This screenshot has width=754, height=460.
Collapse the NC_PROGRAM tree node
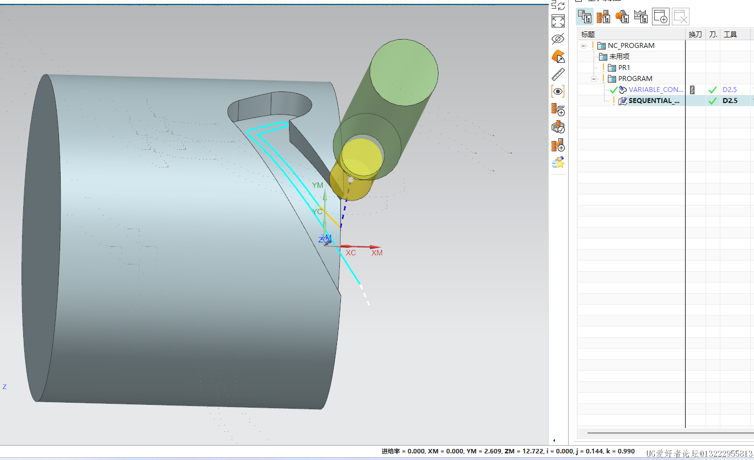point(583,46)
